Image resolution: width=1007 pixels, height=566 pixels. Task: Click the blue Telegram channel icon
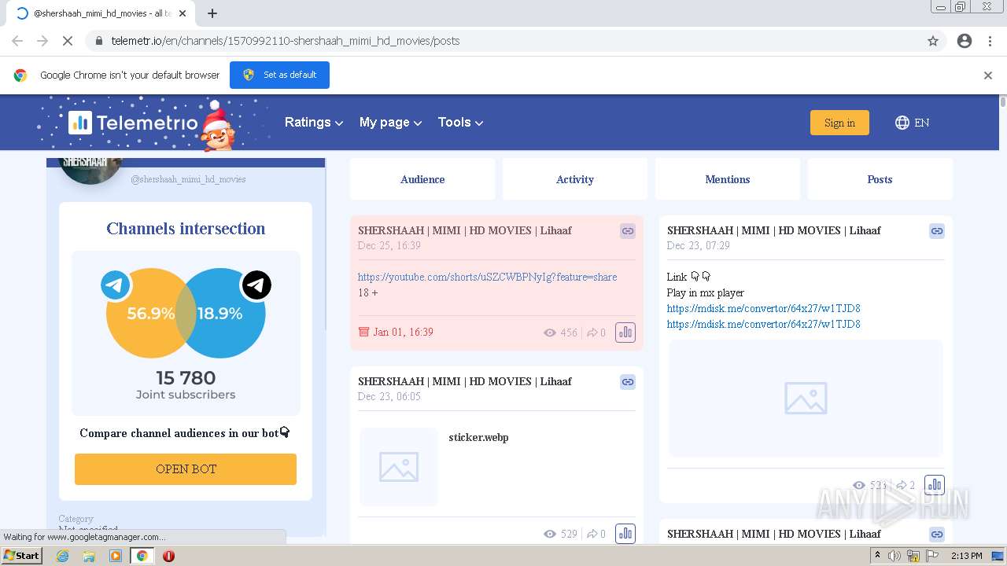tap(116, 285)
